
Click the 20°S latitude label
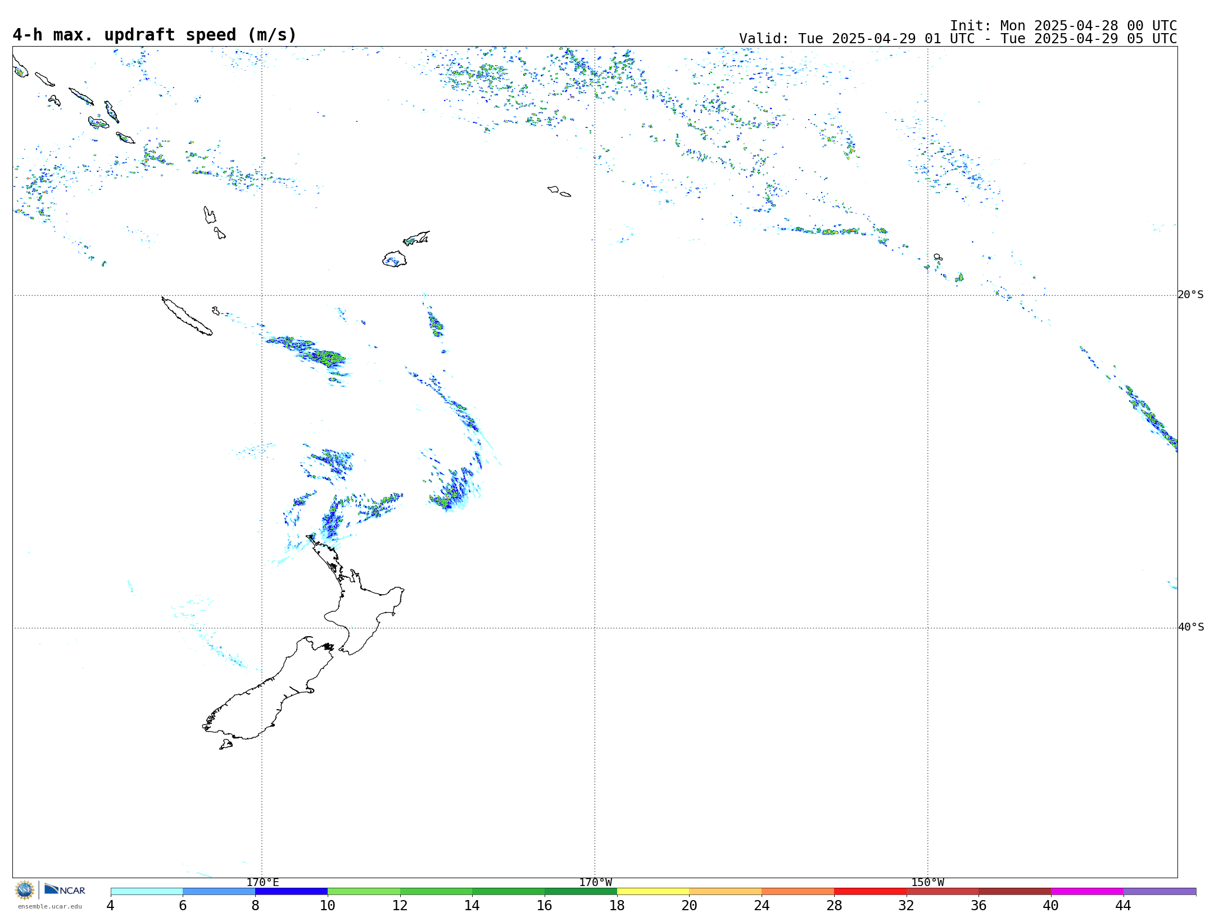click(1191, 295)
